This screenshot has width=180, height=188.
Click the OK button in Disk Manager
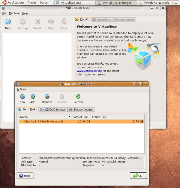(138, 176)
